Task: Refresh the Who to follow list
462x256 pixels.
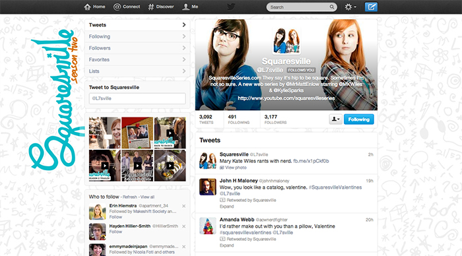Action: pyautogui.click(x=129, y=197)
